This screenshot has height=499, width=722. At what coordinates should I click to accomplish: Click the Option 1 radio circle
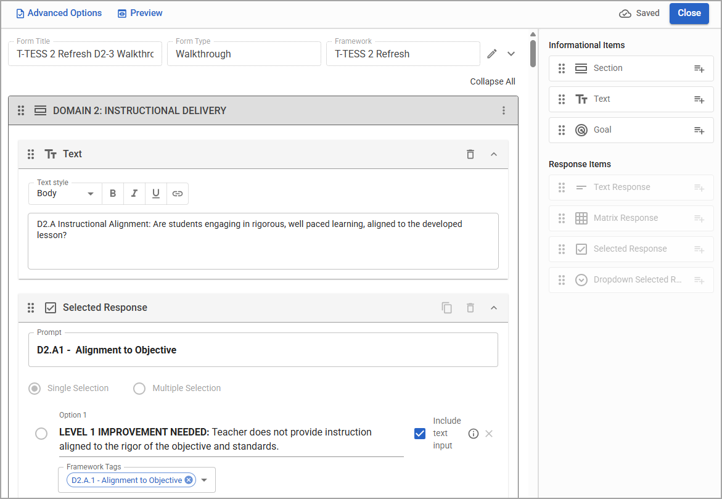tap(41, 434)
